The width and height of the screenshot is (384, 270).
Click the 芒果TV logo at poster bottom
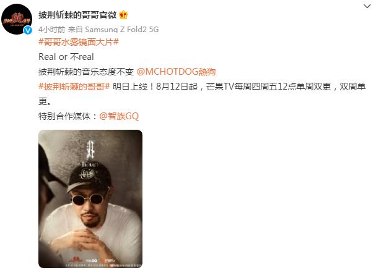[108, 261]
